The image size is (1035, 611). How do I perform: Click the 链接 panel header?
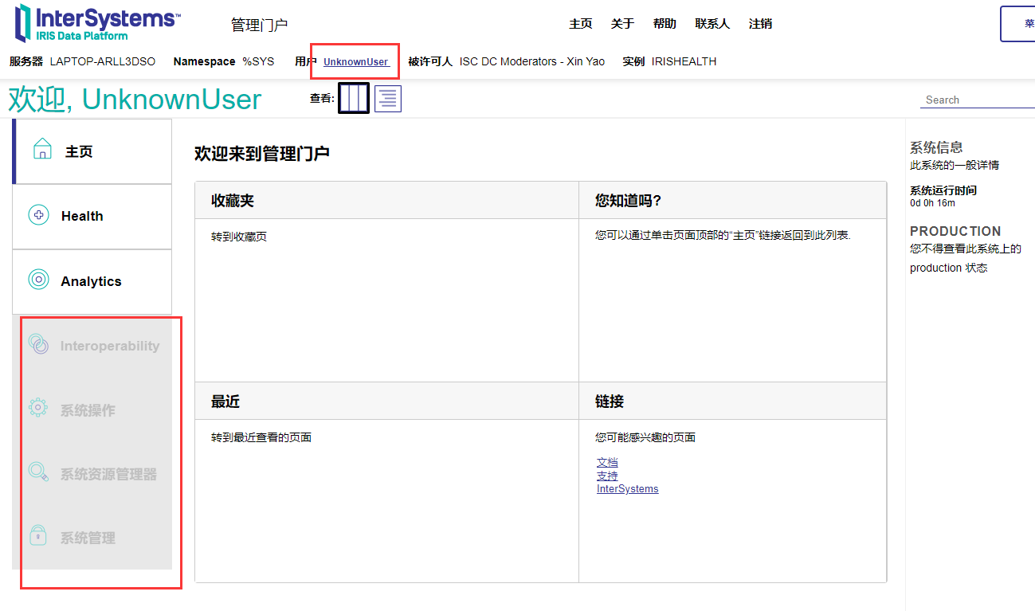[732, 401]
